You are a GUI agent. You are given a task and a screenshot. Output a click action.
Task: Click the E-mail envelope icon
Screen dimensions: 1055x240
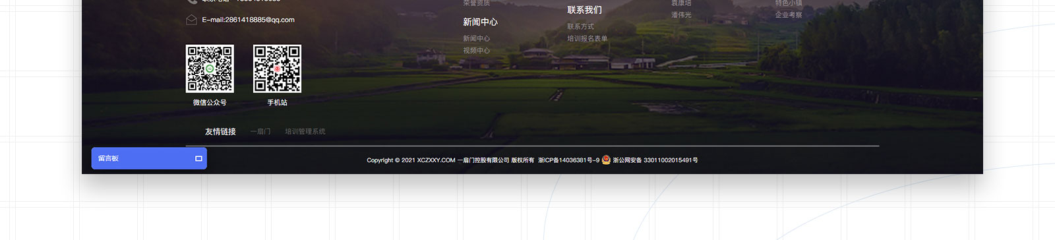(x=191, y=20)
